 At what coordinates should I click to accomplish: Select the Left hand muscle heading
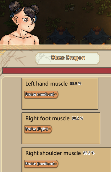coord(46,84)
